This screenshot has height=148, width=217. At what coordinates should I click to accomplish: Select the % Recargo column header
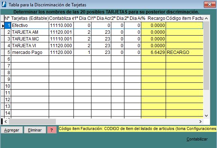154,18
